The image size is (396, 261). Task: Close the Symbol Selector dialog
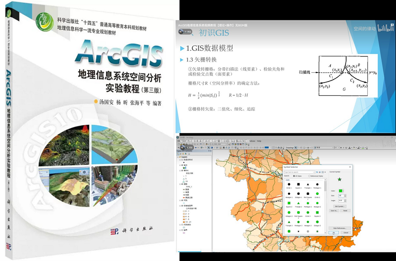click(350, 167)
